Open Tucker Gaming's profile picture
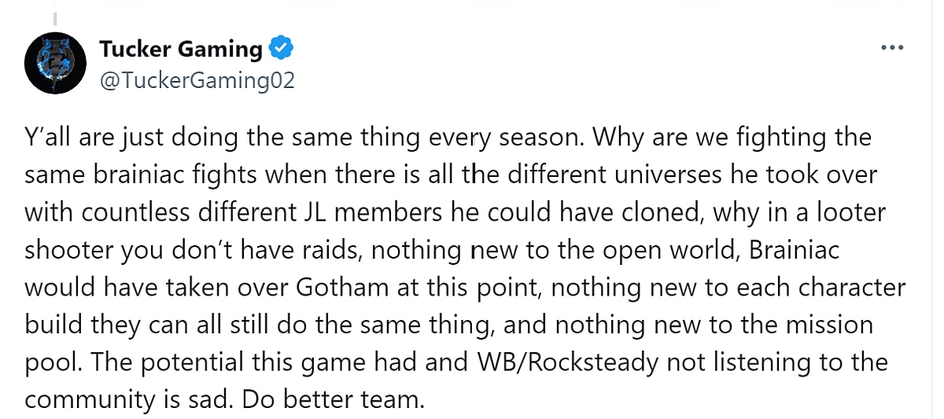Image resolution: width=944 pixels, height=419 pixels. coord(50,64)
